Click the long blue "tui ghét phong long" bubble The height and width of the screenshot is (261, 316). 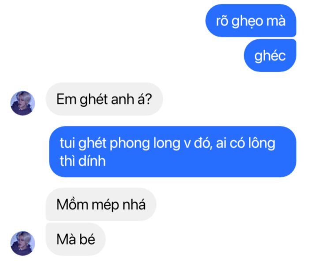pos(173,152)
